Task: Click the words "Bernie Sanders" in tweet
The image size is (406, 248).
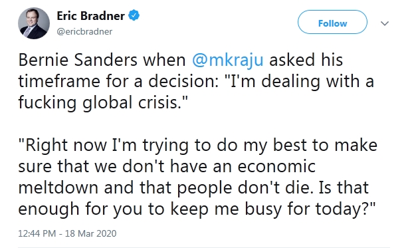Action: (78, 60)
